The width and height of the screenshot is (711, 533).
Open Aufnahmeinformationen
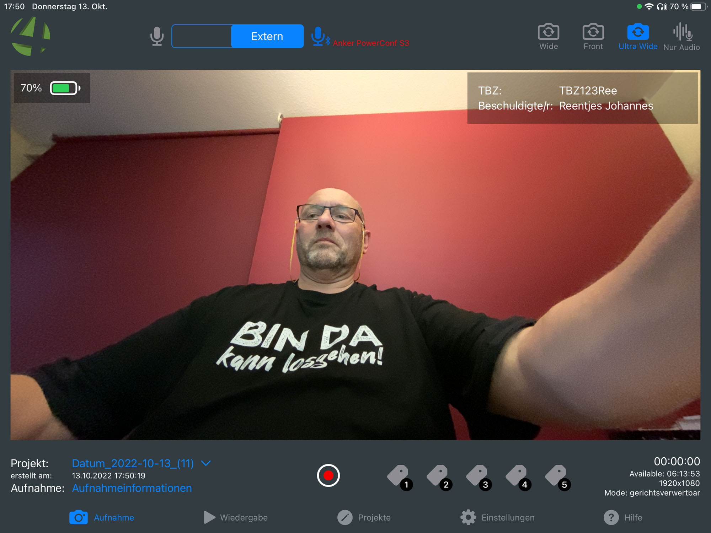(132, 488)
